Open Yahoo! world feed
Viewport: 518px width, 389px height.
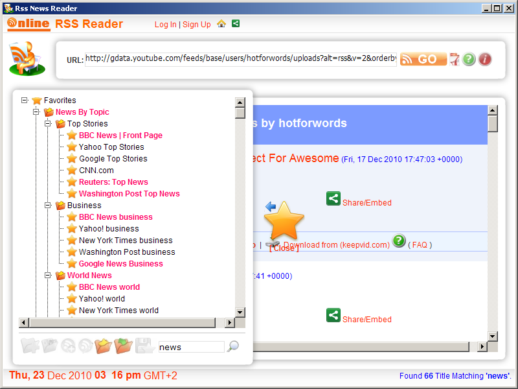pos(102,298)
